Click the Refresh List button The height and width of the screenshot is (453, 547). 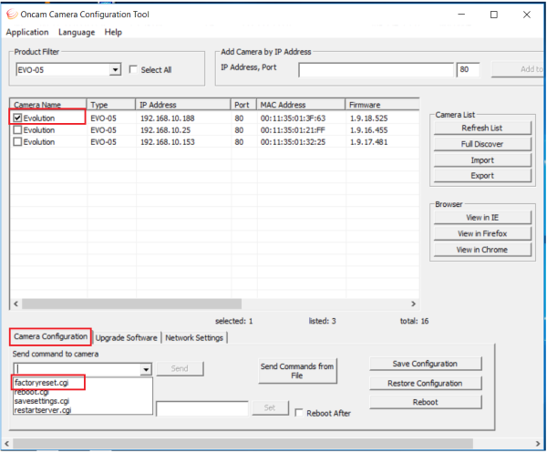[482, 128]
